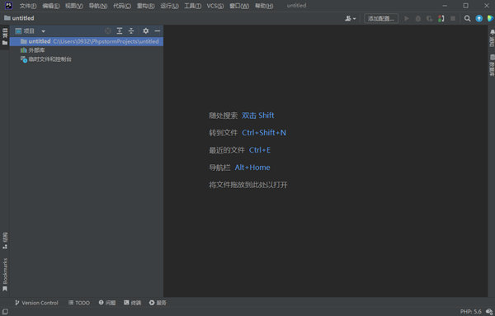Click the green Run triangle icon
The image size is (495, 316).
coord(407,19)
